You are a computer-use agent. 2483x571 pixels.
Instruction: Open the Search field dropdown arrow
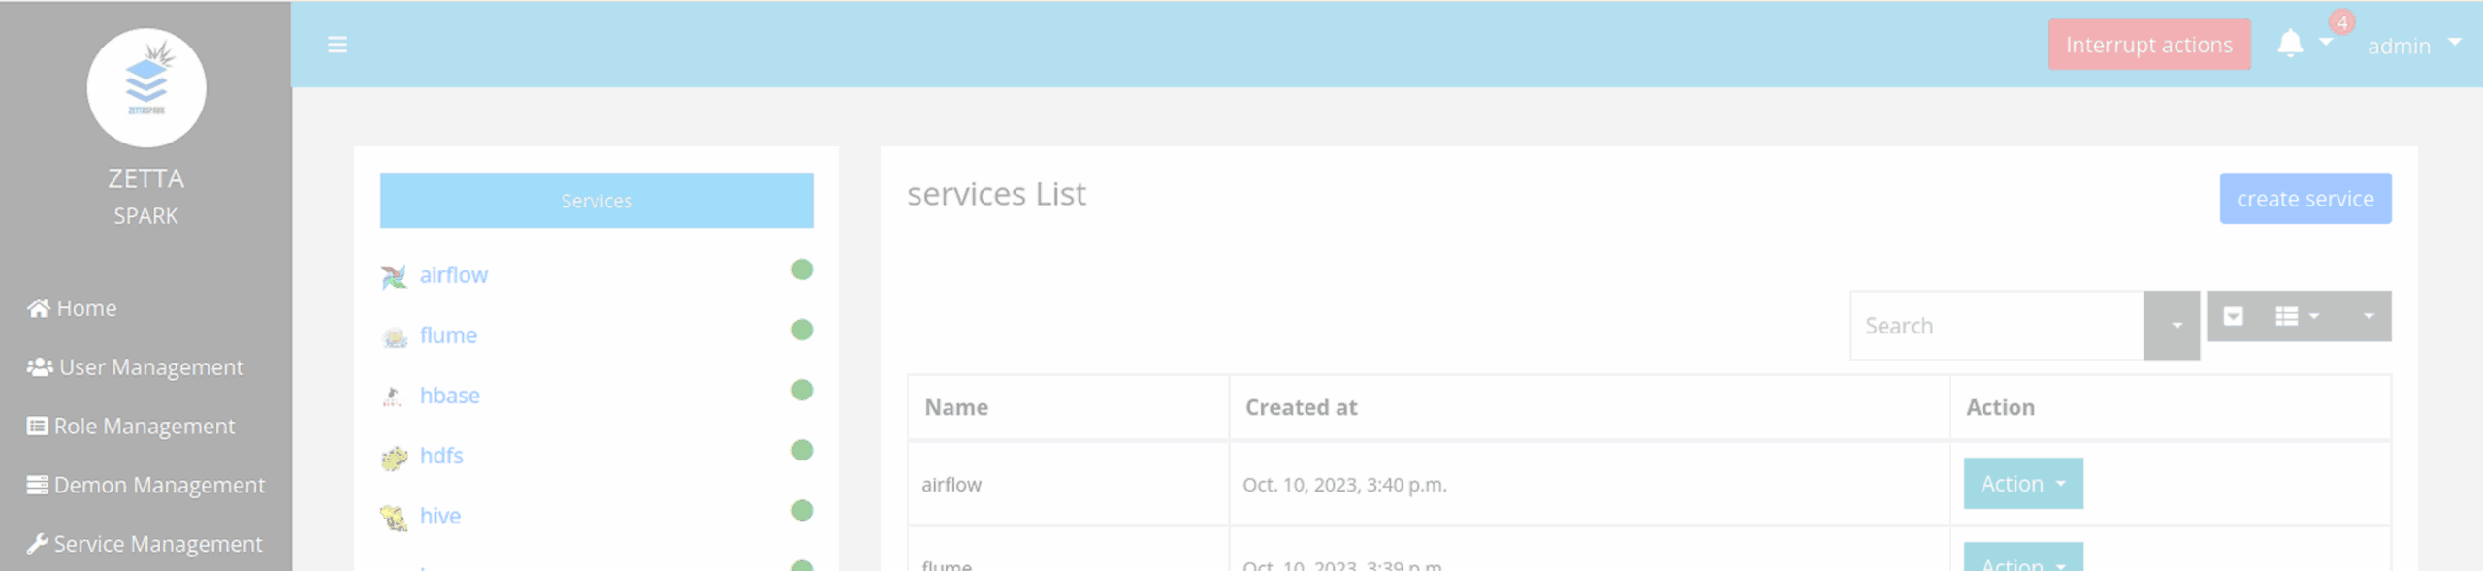coord(2172,326)
